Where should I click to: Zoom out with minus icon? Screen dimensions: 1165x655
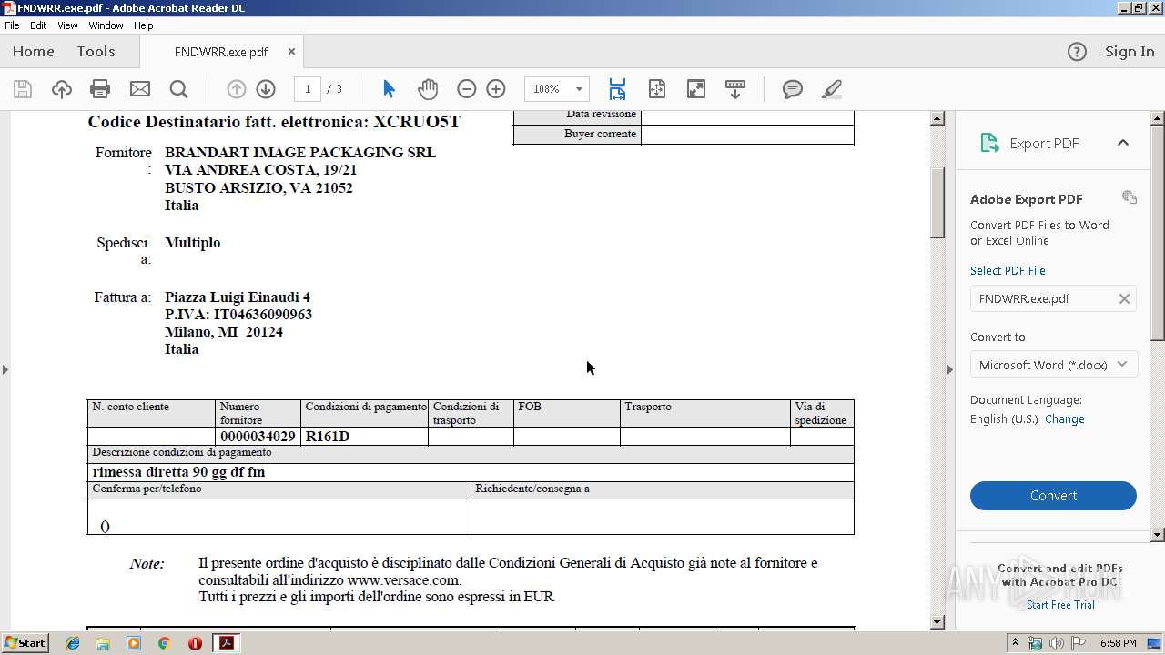coord(467,89)
